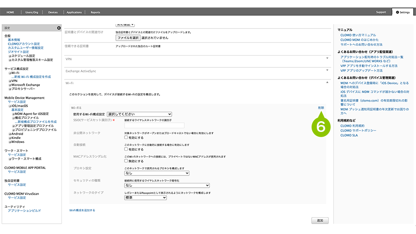Collapse the 構成プロファイル tree node
Screen dimensions: 416x234
[13, 118]
